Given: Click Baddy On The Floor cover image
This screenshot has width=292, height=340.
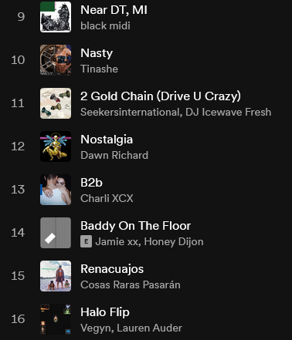Looking at the screenshot, I should [x=56, y=233].
